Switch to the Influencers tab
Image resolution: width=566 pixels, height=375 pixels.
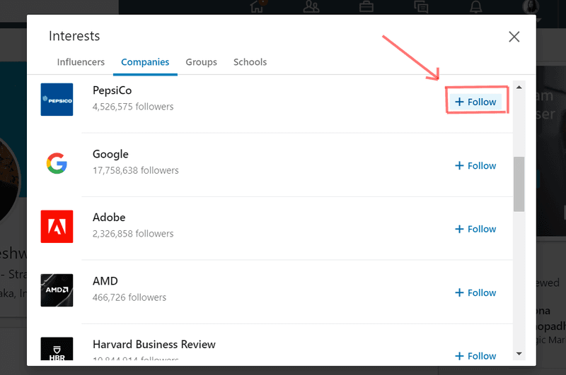point(81,62)
